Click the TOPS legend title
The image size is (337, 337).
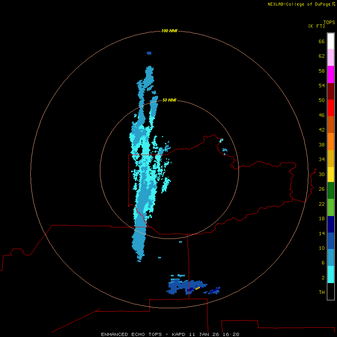point(329,22)
